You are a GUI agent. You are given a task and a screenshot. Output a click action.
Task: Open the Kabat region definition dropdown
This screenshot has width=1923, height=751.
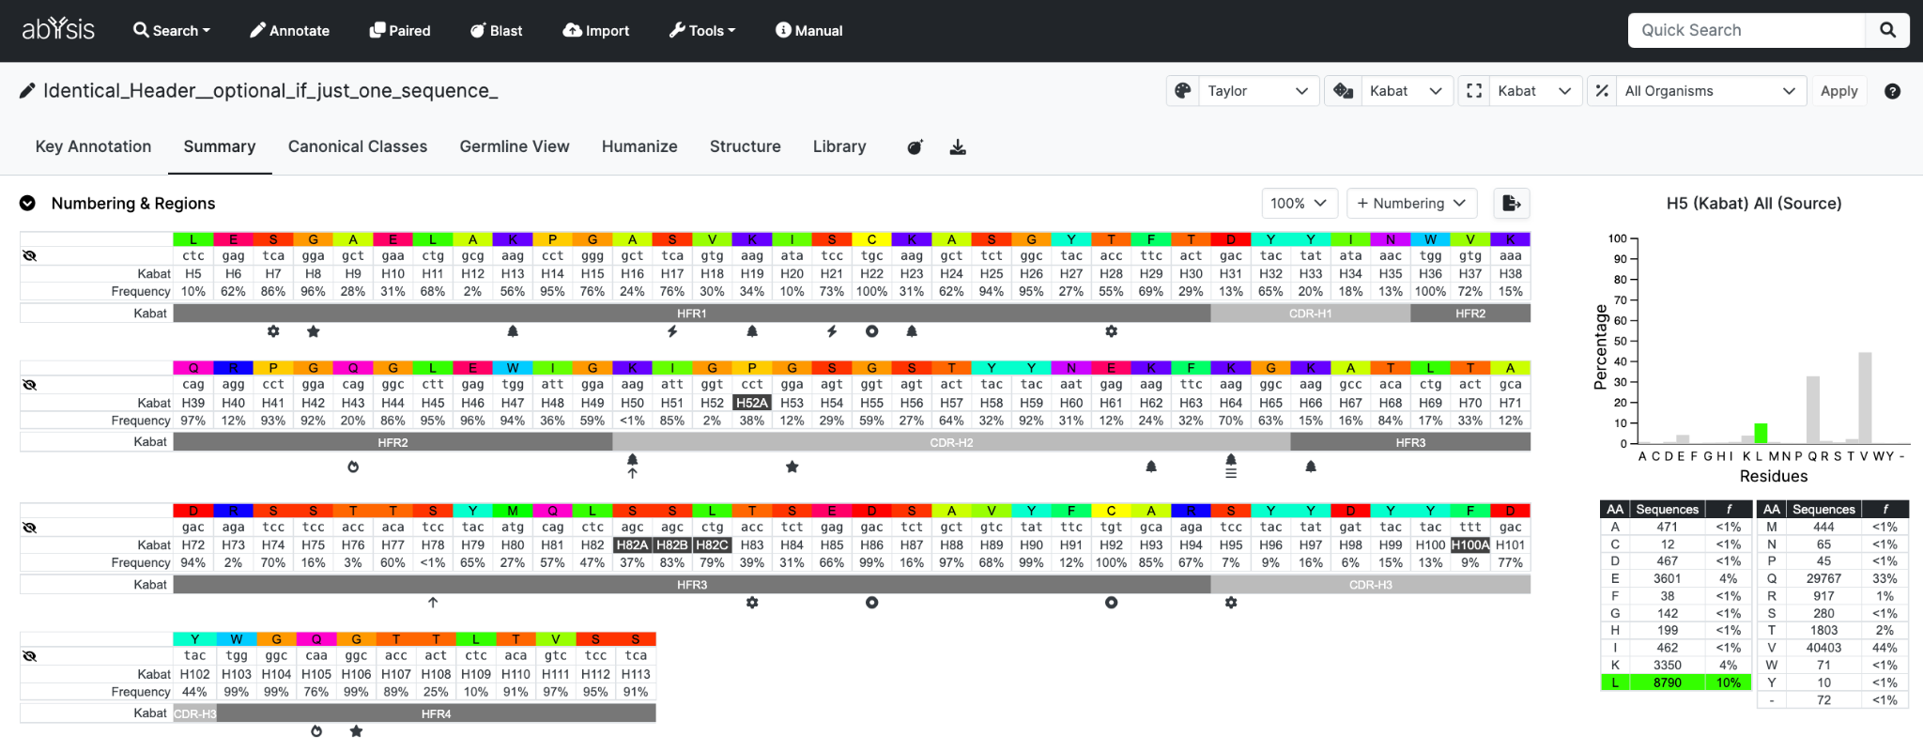[x=1534, y=91]
